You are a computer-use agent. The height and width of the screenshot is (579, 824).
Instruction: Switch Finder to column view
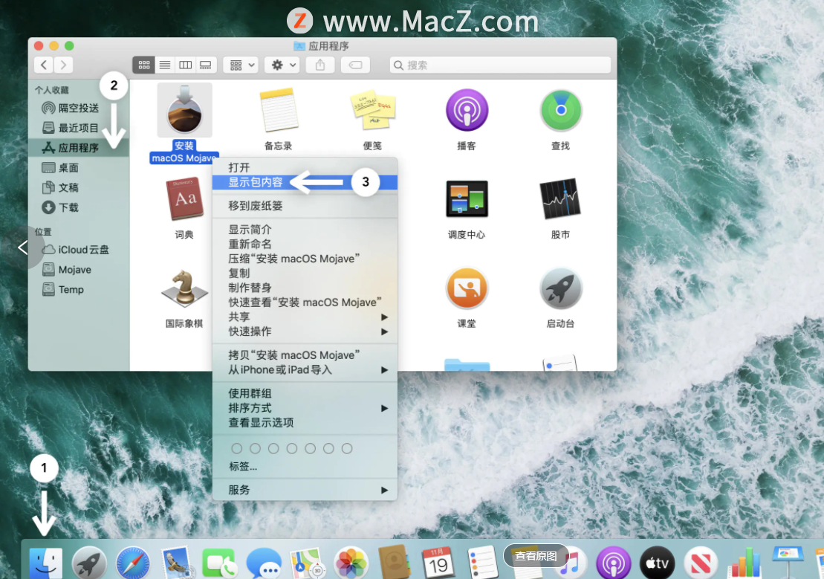[x=185, y=65]
